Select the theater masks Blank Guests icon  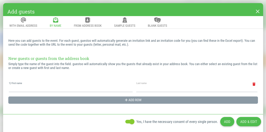pyautogui.click(x=157, y=20)
